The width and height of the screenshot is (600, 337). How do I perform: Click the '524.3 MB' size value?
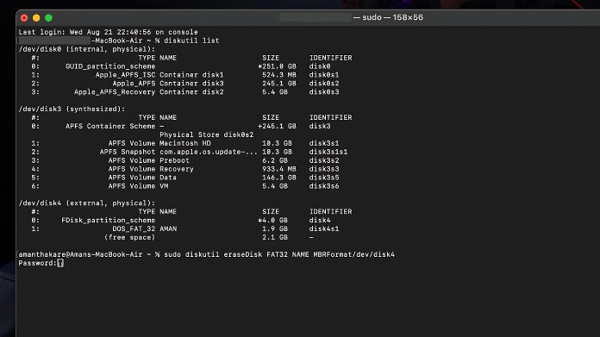tap(279, 75)
